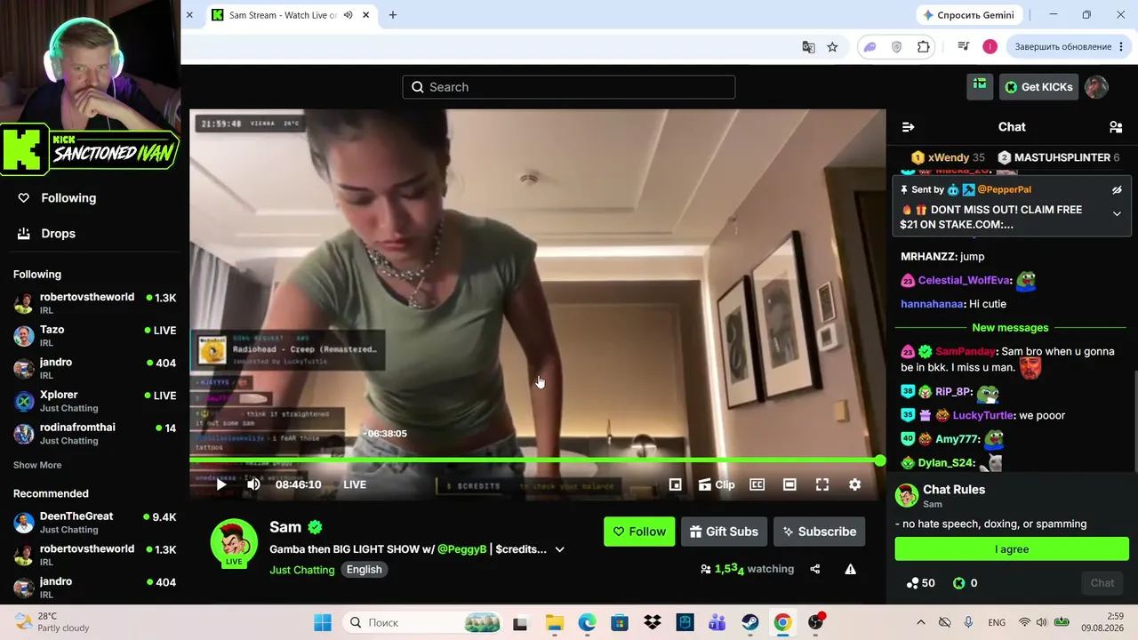Open the Get KICKs button
The width and height of the screenshot is (1138, 640).
coord(1038,87)
